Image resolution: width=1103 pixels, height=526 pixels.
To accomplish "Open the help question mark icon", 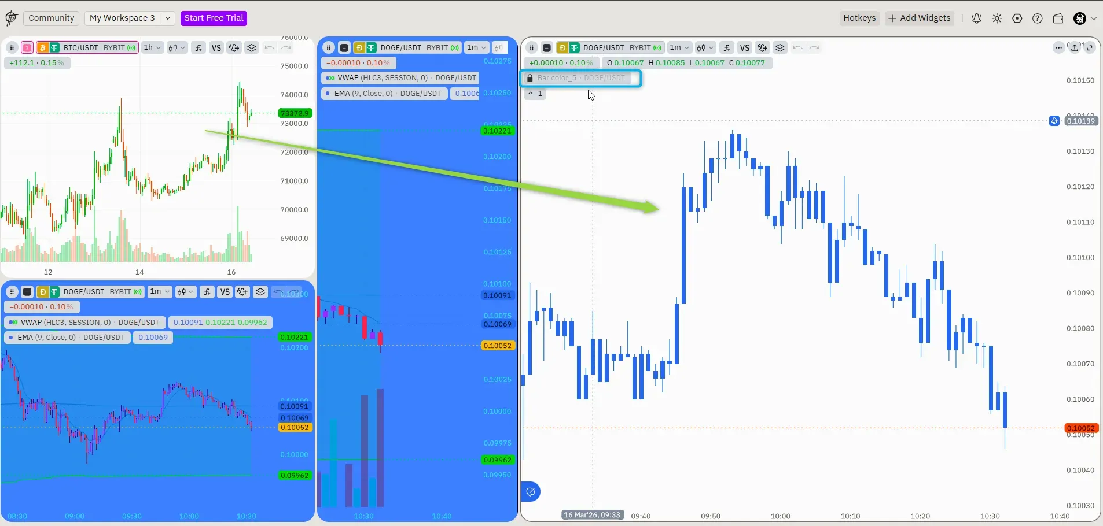I will point(1038,18).
